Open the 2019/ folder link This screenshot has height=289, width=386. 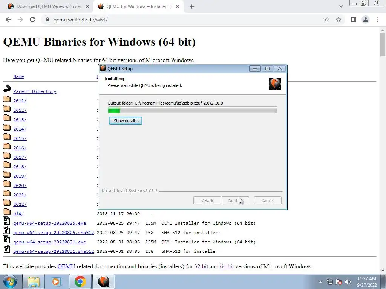click(20, 176)
